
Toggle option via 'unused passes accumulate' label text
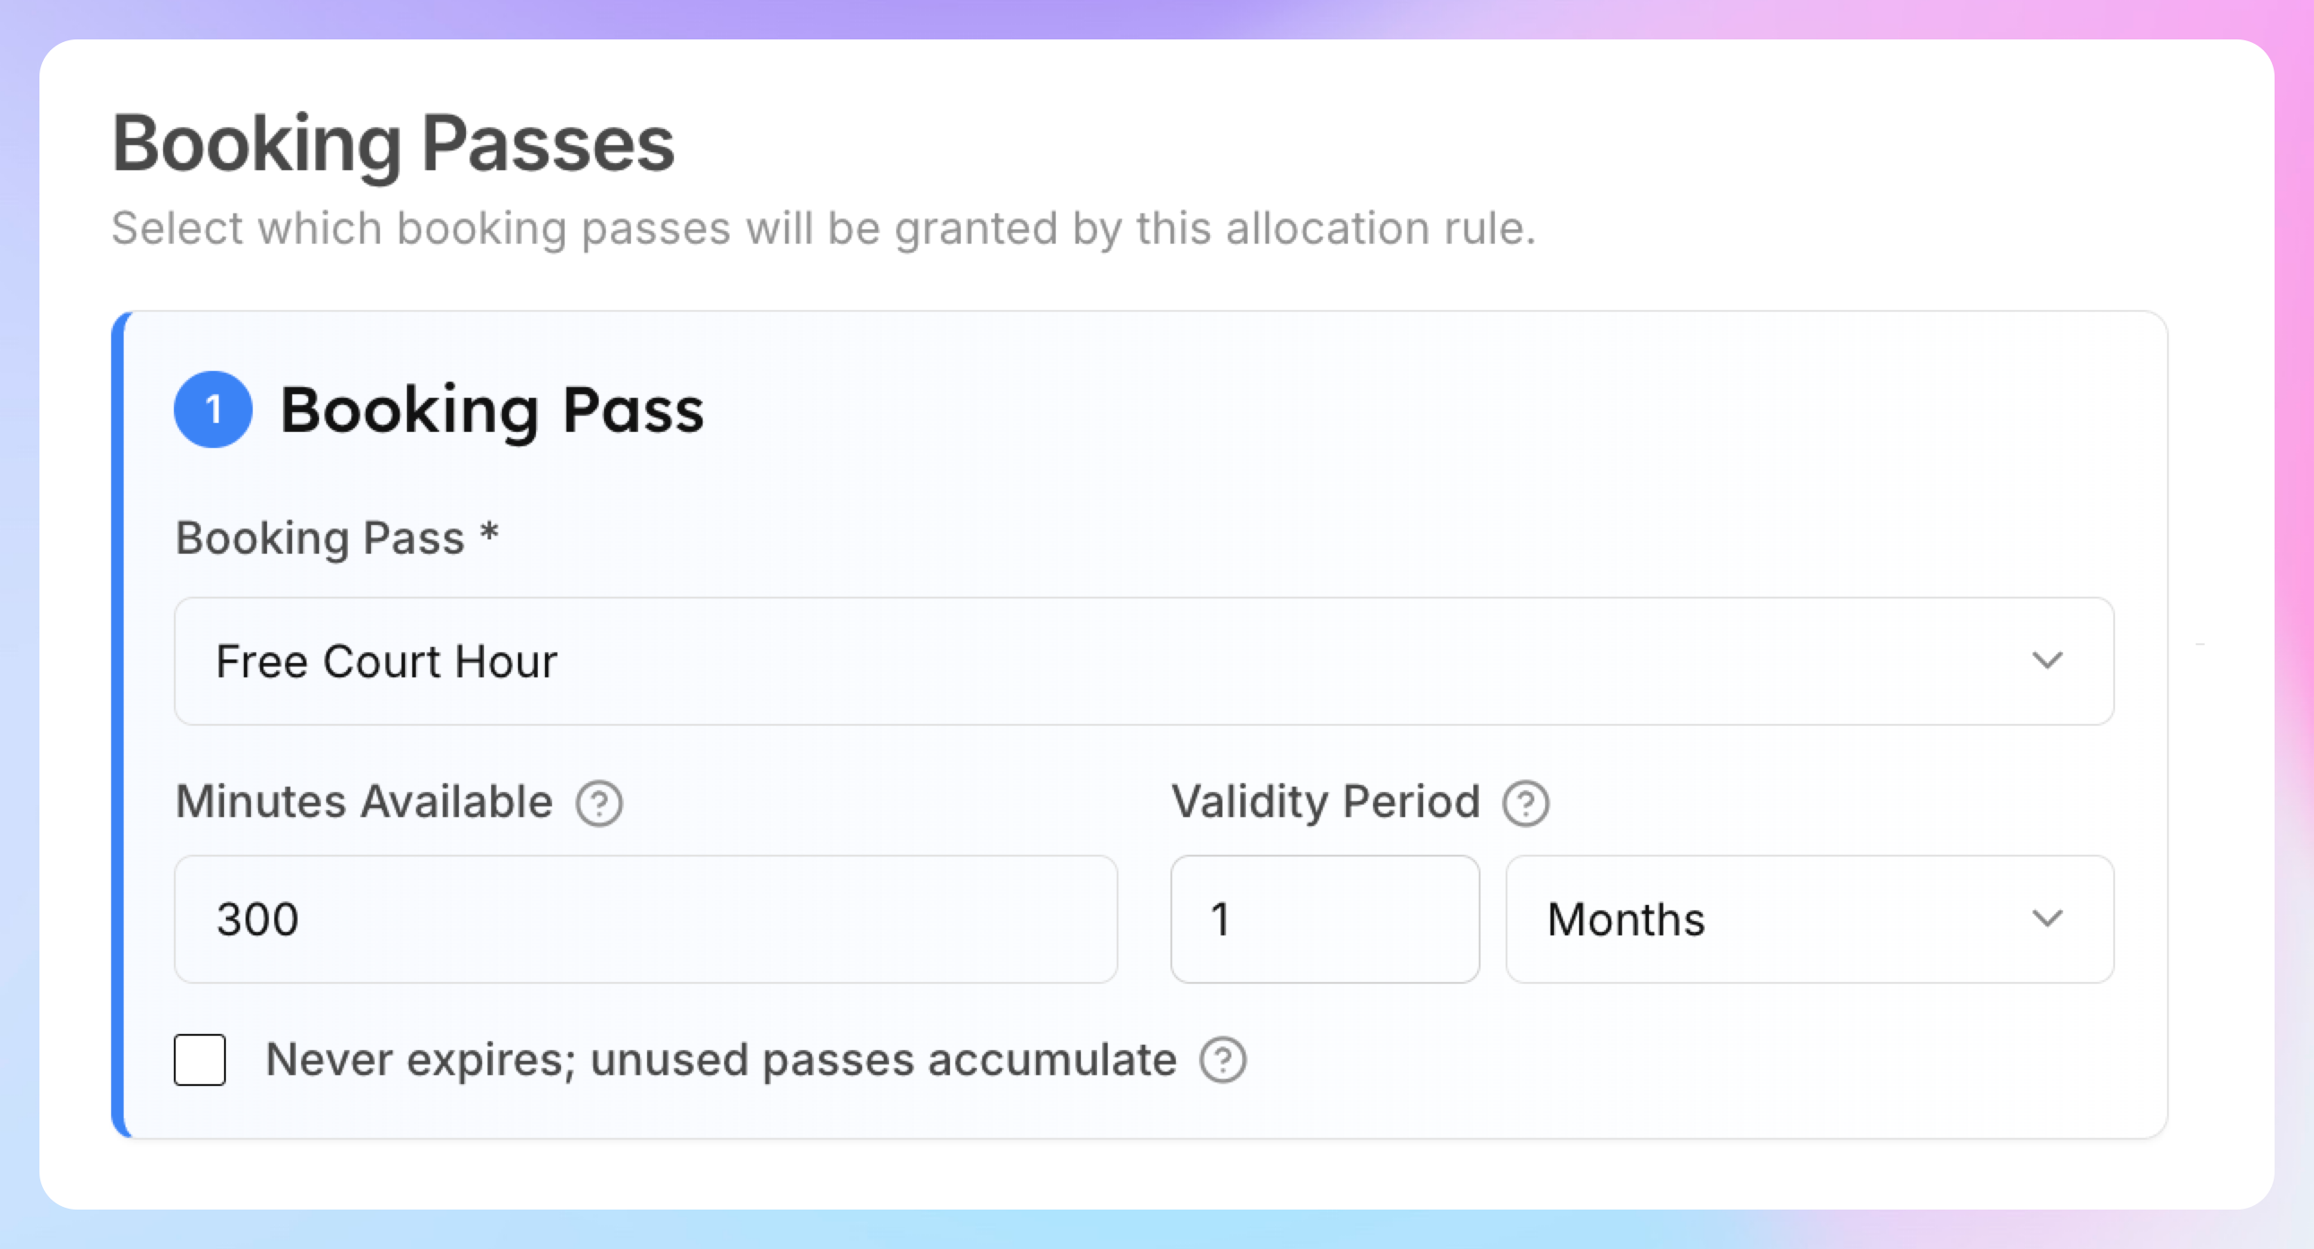point(883,1061)
